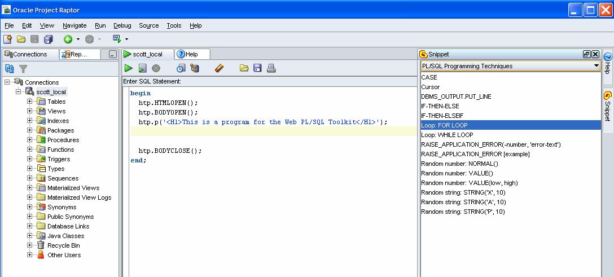Open the snippet category dropdown
The width and height of the screenshot is (614, 277).
(596, 66)
